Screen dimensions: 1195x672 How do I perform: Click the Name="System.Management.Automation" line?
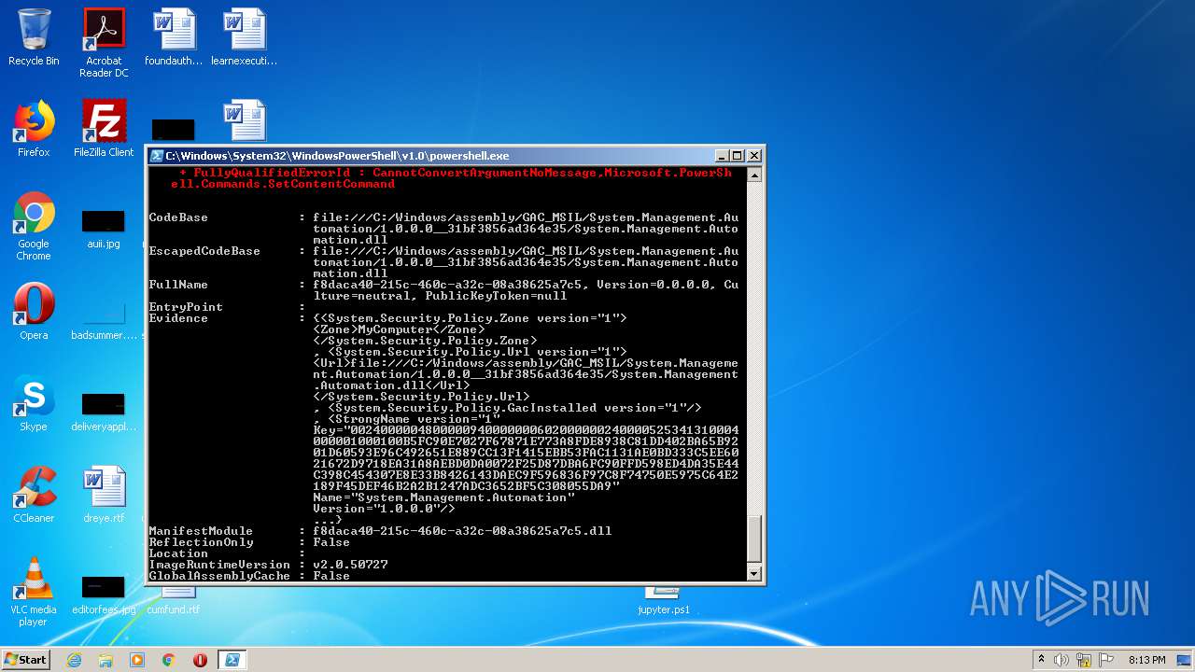point(443,497)
